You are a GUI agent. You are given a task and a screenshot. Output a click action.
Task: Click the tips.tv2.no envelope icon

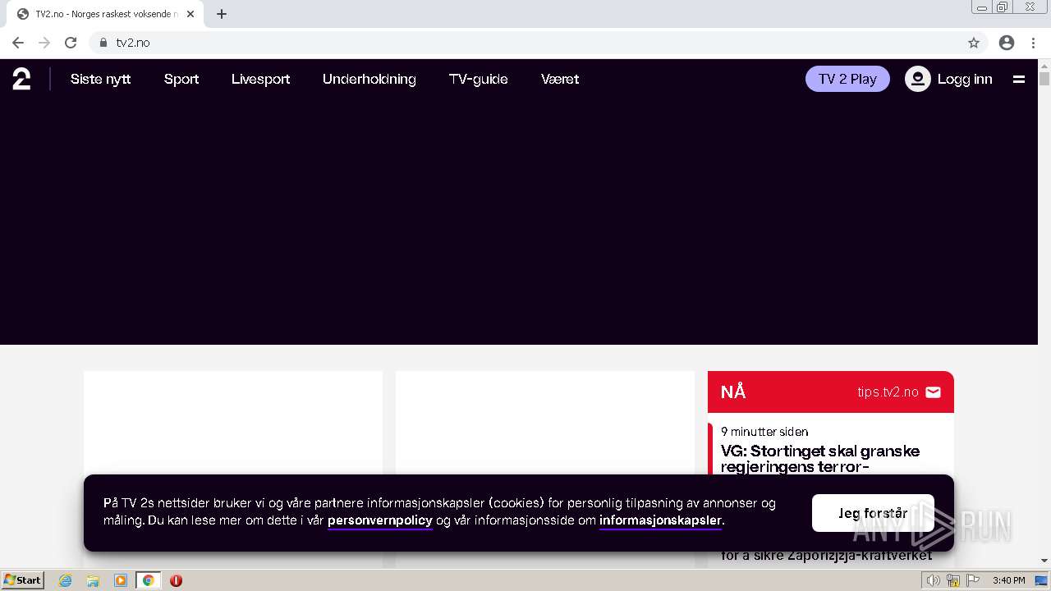933,392
